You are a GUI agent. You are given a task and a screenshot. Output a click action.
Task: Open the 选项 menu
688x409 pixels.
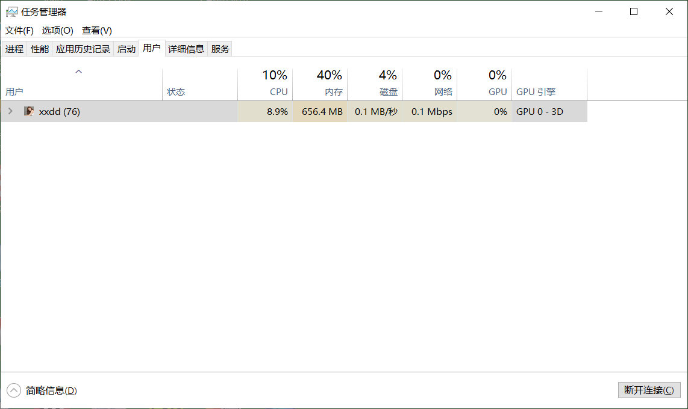(57, 30)
